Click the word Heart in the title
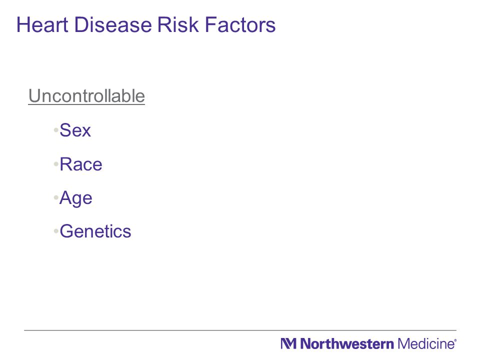The image size is (480, 360). [x=42, y=25]
